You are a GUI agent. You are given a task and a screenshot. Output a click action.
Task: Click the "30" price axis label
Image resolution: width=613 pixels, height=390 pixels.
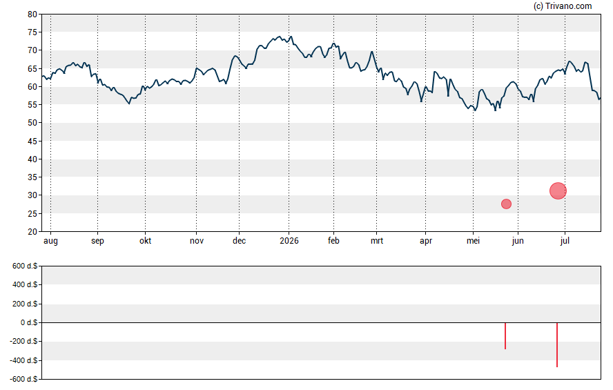coord(32,195)
